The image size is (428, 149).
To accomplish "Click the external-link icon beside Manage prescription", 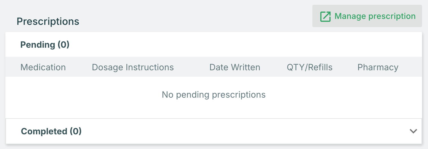I will point(325,16).
